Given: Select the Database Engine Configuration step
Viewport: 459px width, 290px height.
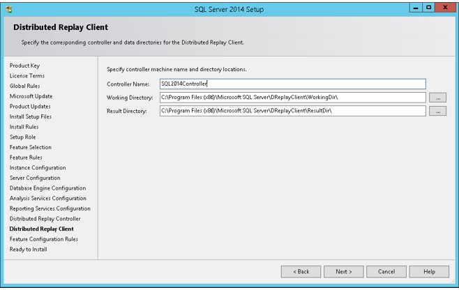Looking at the screenshot, I should coord(47,188).
